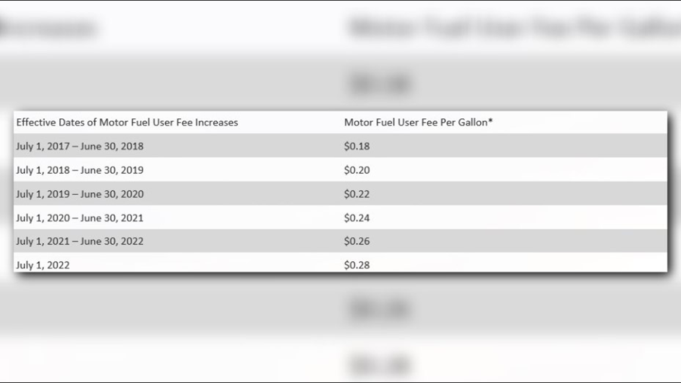The height and width of the screenshot is (383, 681).
Task: Click the $0.28 fee value
Action: 357,265
